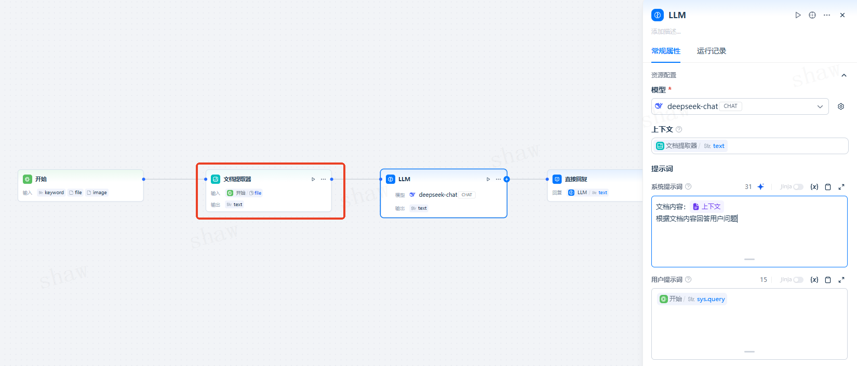Switch to the 运行记录 tab
The height and width of the screenshot is (366, 857).
[x=711, y=51]
